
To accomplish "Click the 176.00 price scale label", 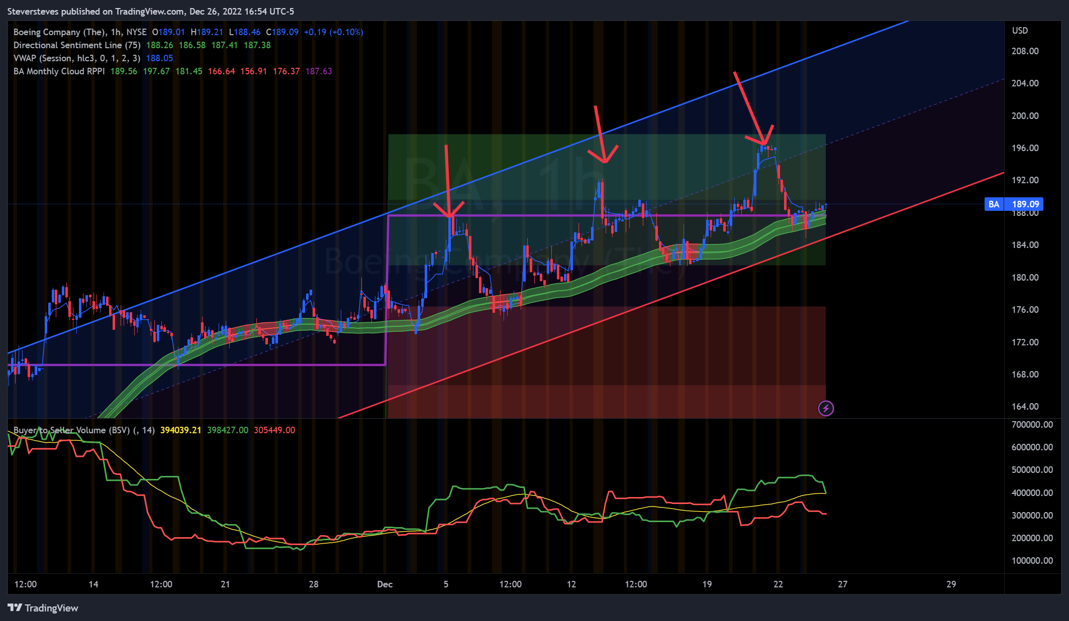I will (x=1025, y=310).
